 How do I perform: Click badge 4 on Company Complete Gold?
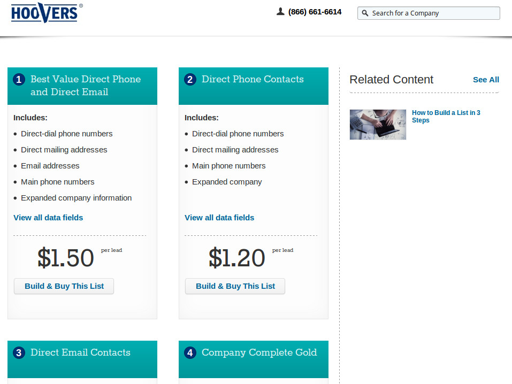pyautogui.click(x=190, y=352)
